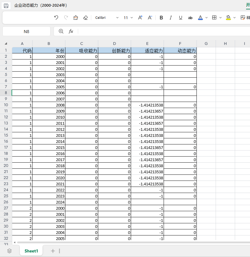Toggle underline formatting

pyautogui.click(x=180, y=18)
